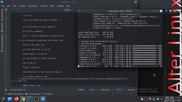Open the file manager from the taskbar
Screen dimensions: 182x102
coord(10,99)
